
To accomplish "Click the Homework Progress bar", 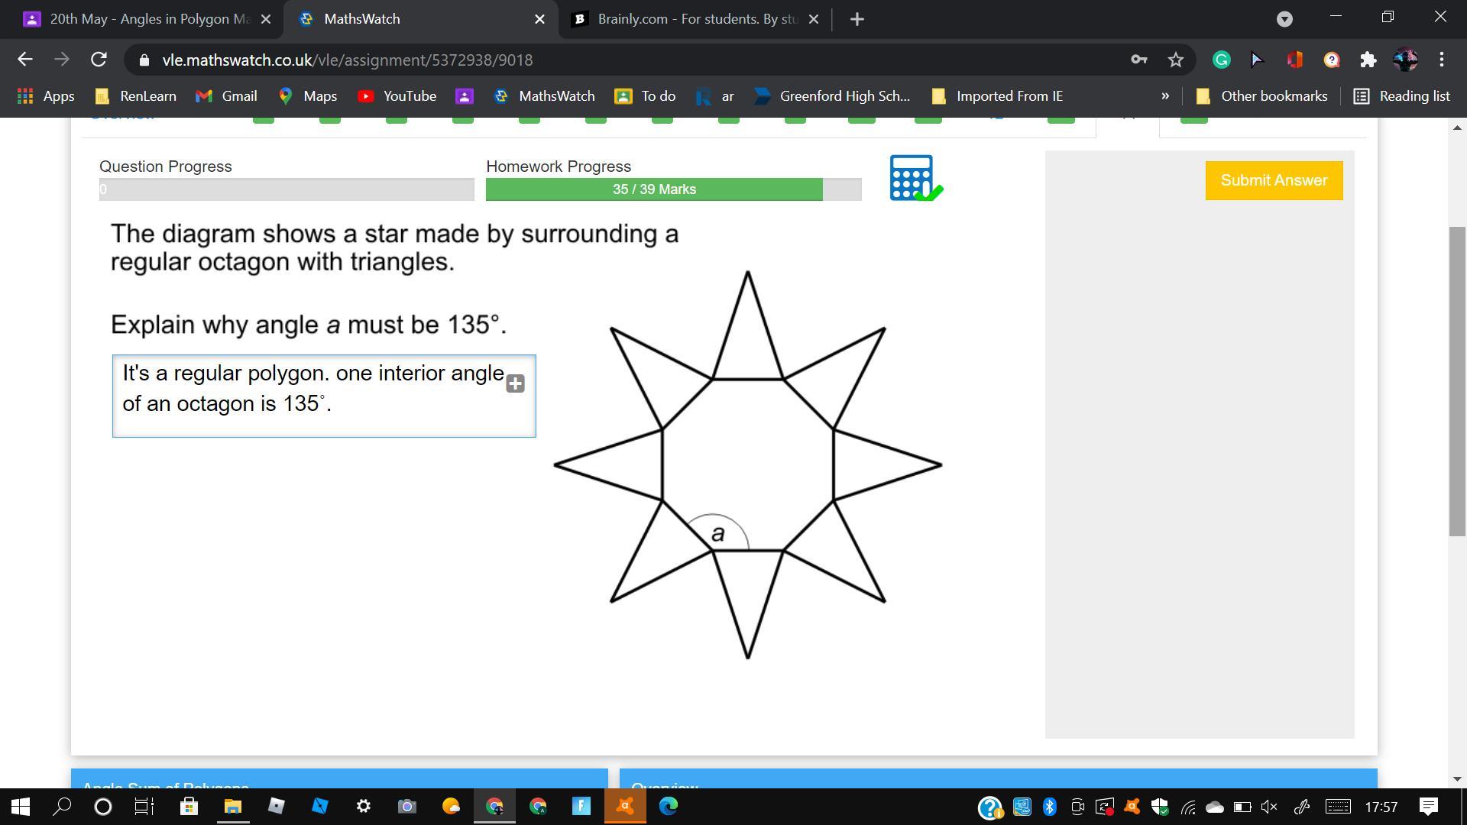I will pyautogui.click(x=673, y=189).
